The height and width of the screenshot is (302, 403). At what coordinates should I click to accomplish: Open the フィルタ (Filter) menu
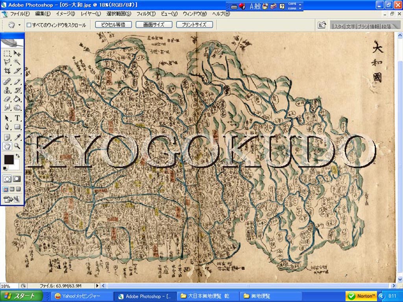(146, 14)
